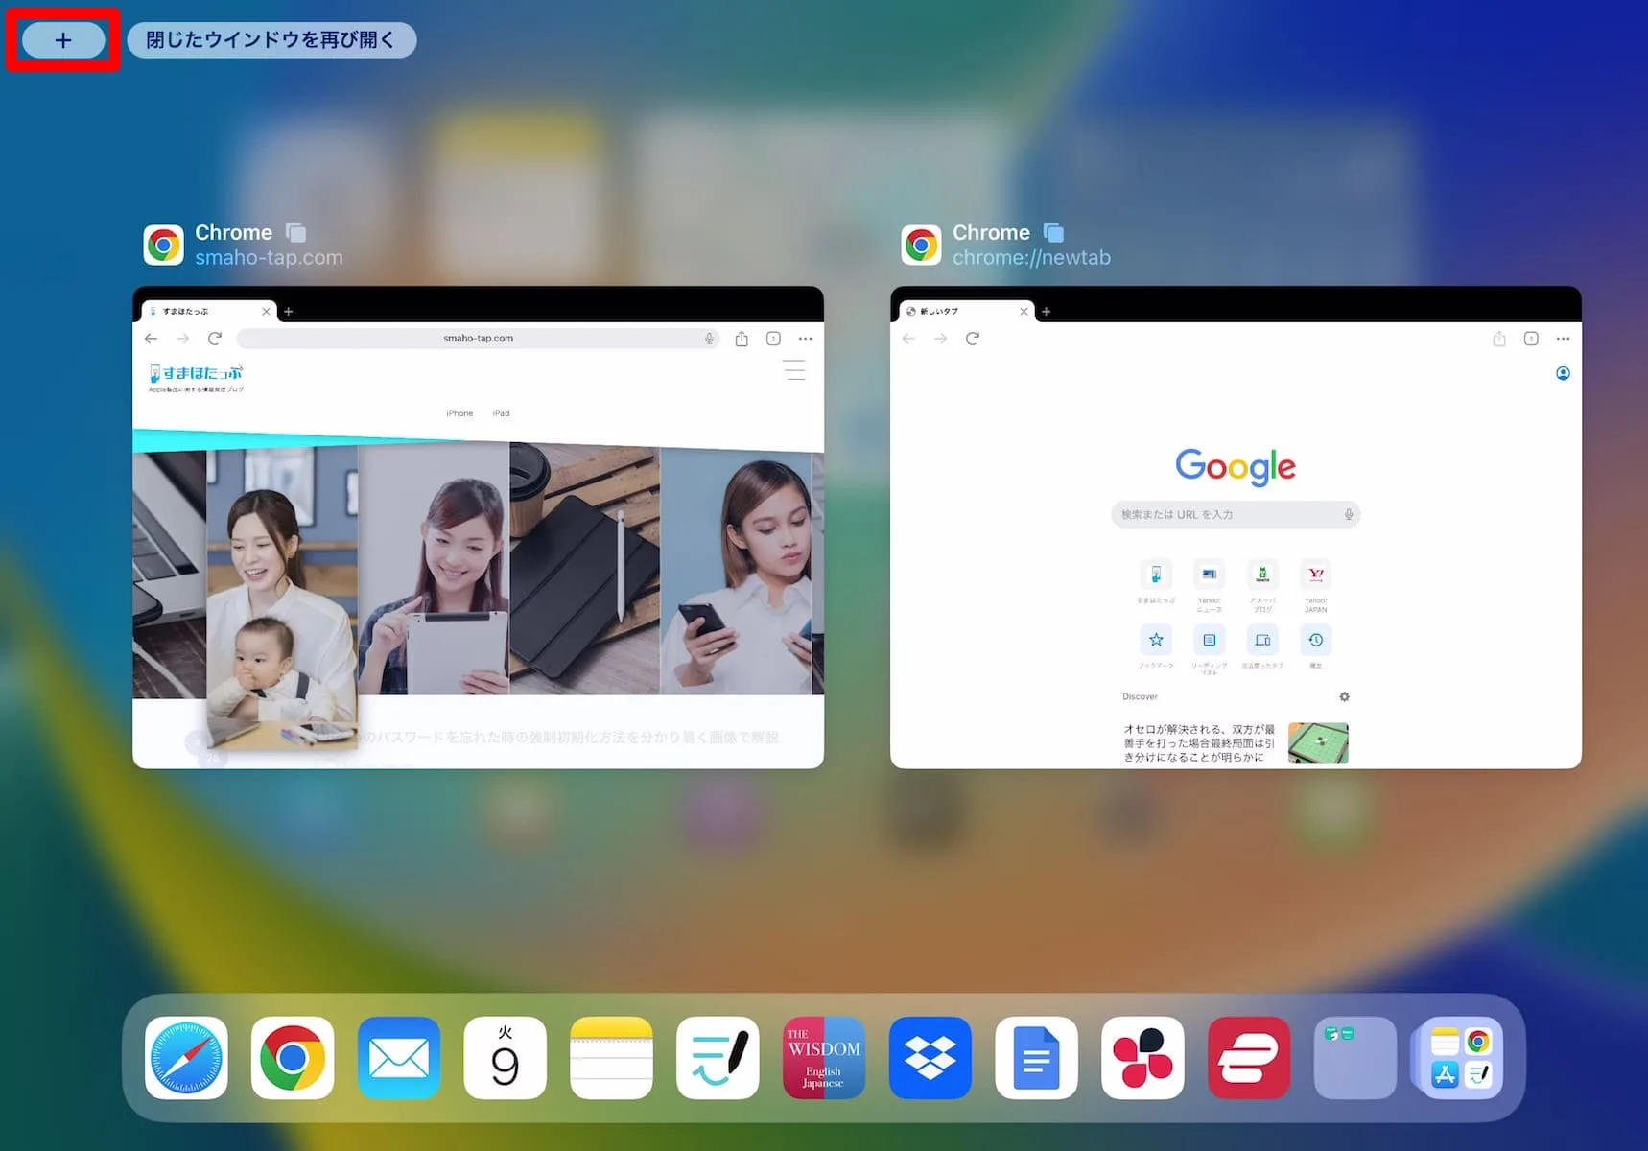1648x1151 pixels.
Task: Click the bookmarks star shortcut on the newtab page
Action: tap(1156, 646)
